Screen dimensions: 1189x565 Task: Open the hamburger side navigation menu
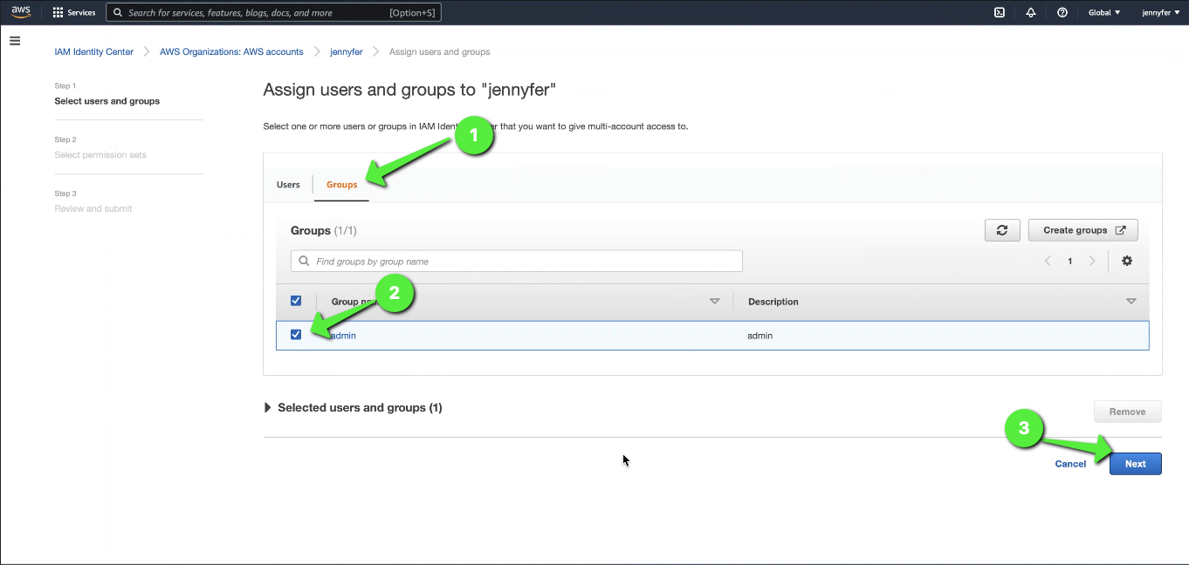[15, 41]
